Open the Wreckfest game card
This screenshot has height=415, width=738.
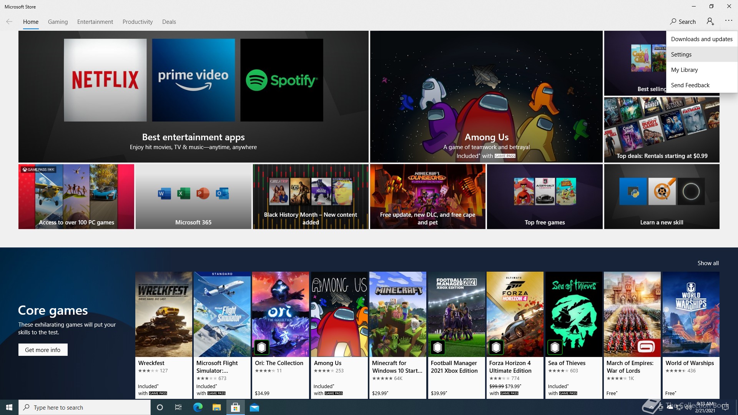click(163, 335)
